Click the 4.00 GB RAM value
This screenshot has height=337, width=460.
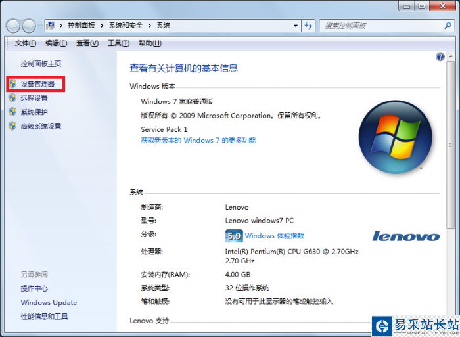238,275
